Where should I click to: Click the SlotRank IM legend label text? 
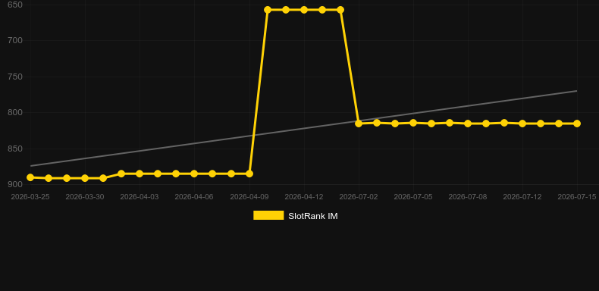coord(313,216)
